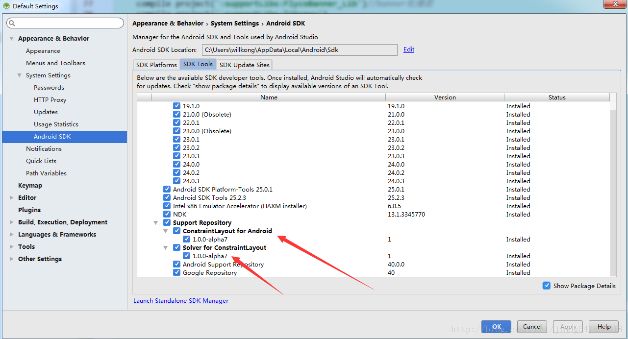Uncheck Google Repository checkbox
The height and width of the screenshot is (339, 628).
(176, 272)
